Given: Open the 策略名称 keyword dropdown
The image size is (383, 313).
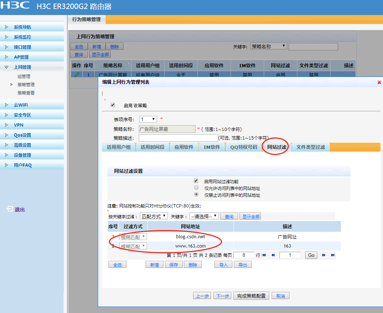Looking at the screenshot, I should point(268,46).
